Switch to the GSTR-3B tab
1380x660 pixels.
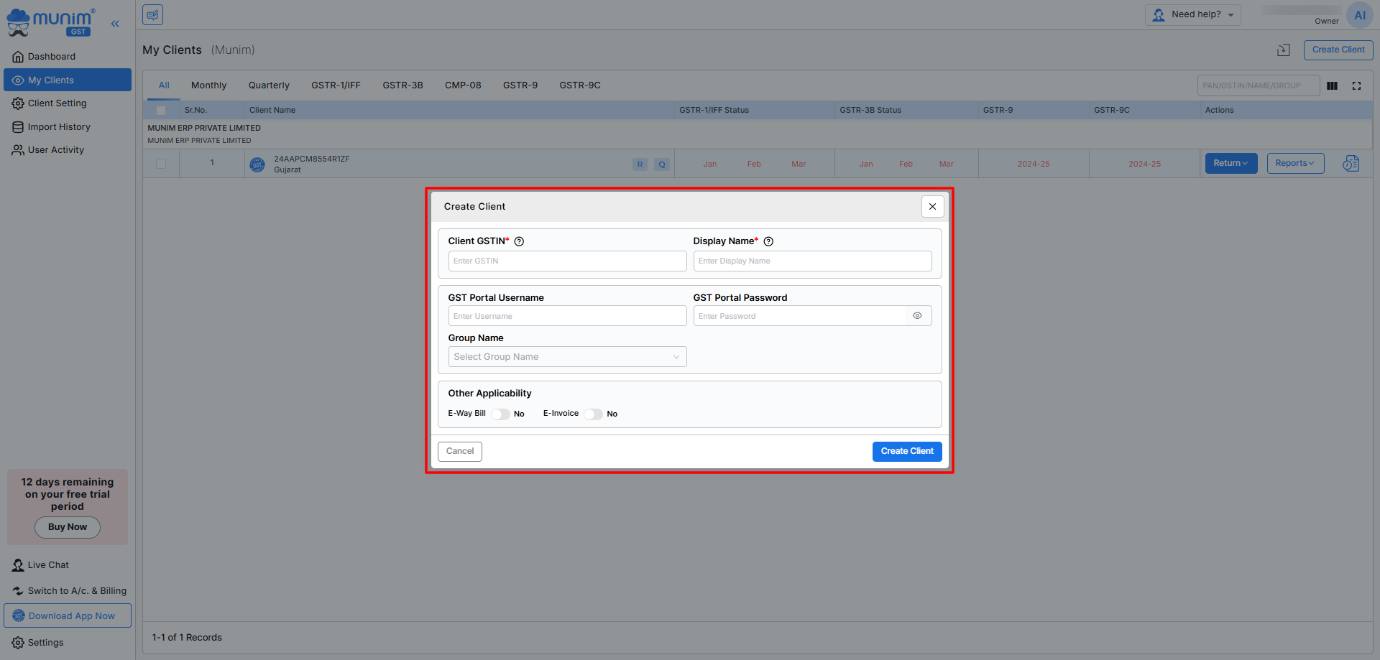(x=402, y=85)
